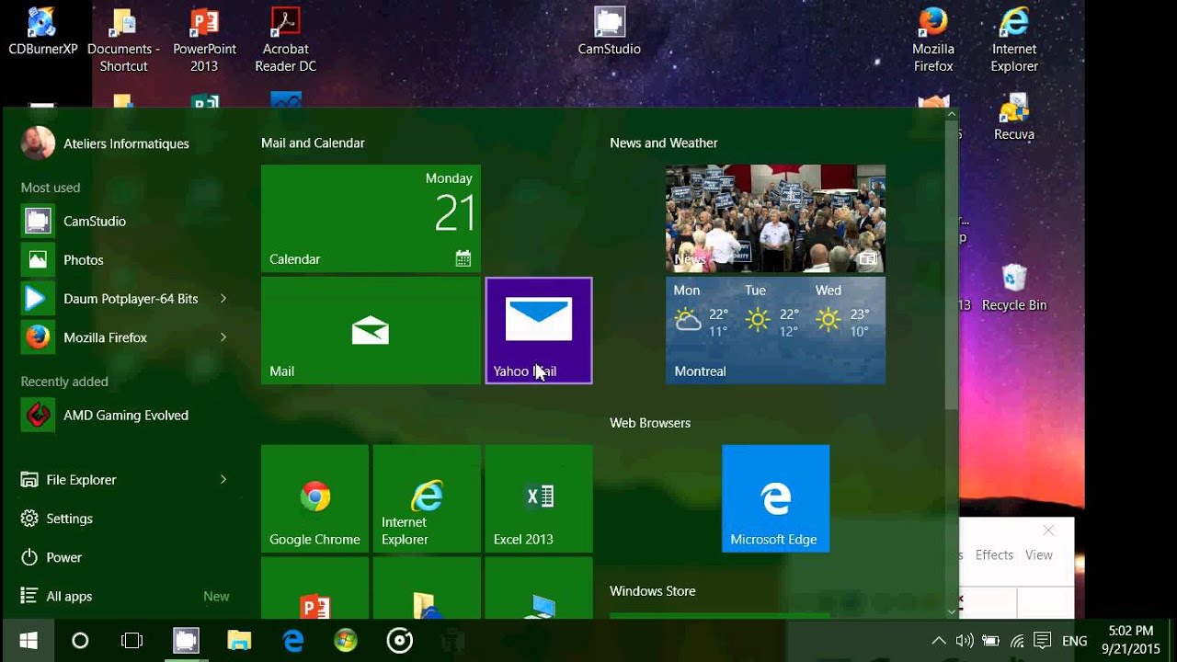
Task: Select the CDBurnerXP desktop icon
Action: point(42,33)
